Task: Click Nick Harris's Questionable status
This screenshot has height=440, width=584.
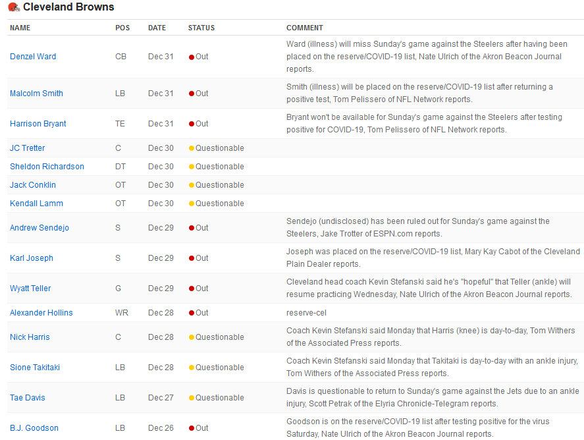Action: click(217, 337)
